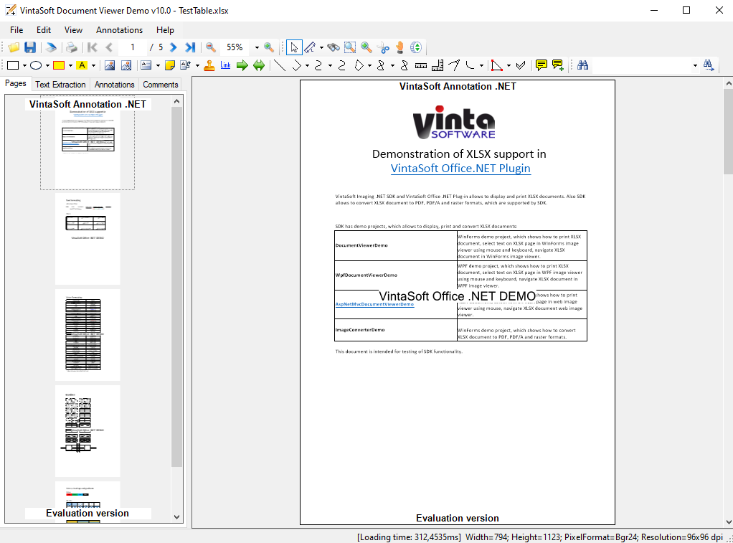Image resolution: width=733 pixels, height=543 pixels.
Task: Select the second page thumbnail
Action: click(88, 239)
